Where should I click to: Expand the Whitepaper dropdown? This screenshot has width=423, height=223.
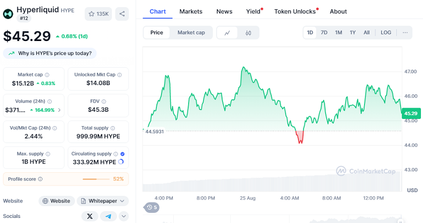pos(122,201)
